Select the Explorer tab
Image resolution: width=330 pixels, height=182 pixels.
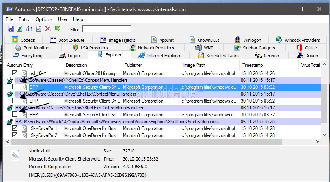point(110,55)
